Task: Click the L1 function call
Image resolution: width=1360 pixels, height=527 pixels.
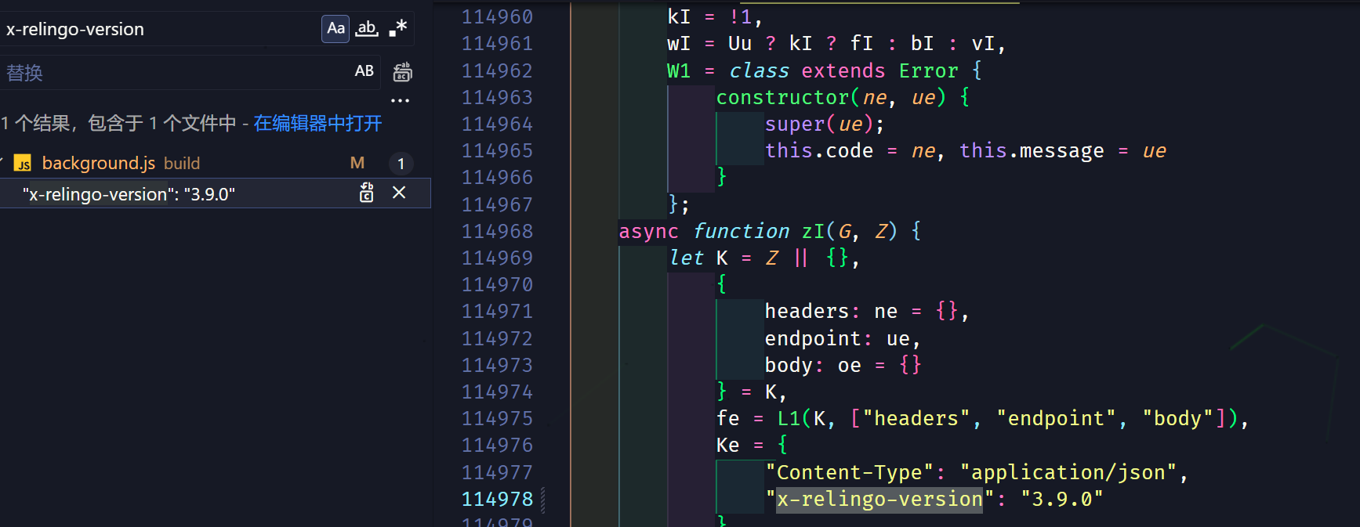Action: tap(789, 418)
